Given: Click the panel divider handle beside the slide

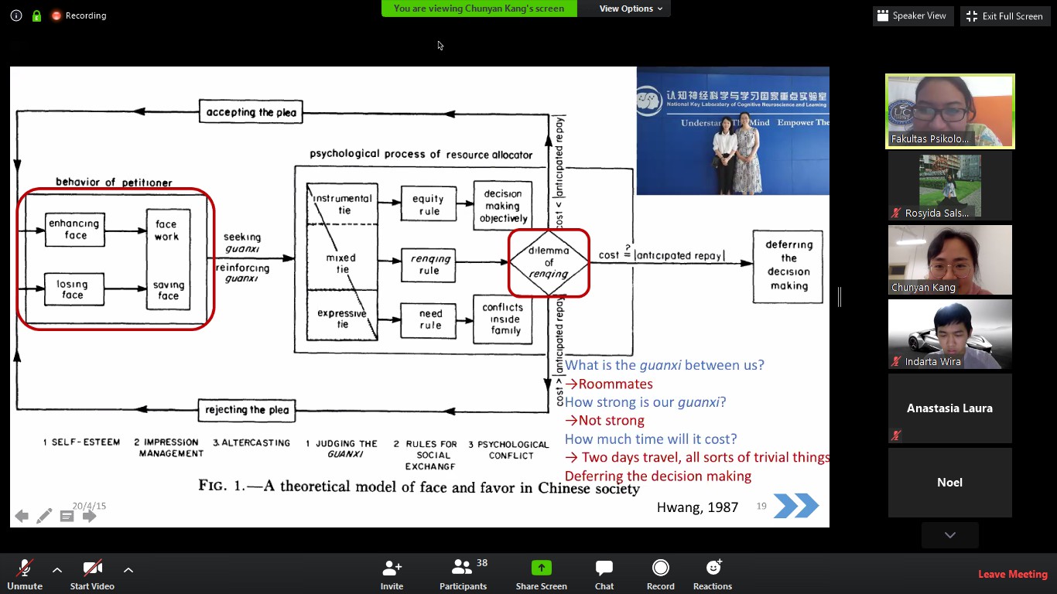Looking at the screenshot, I should click(x=840, y=296).
